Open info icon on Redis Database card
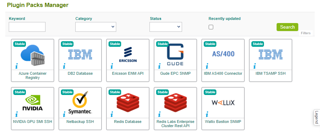Viewport: 320px width, 132px height. click(x=112, y=114)
